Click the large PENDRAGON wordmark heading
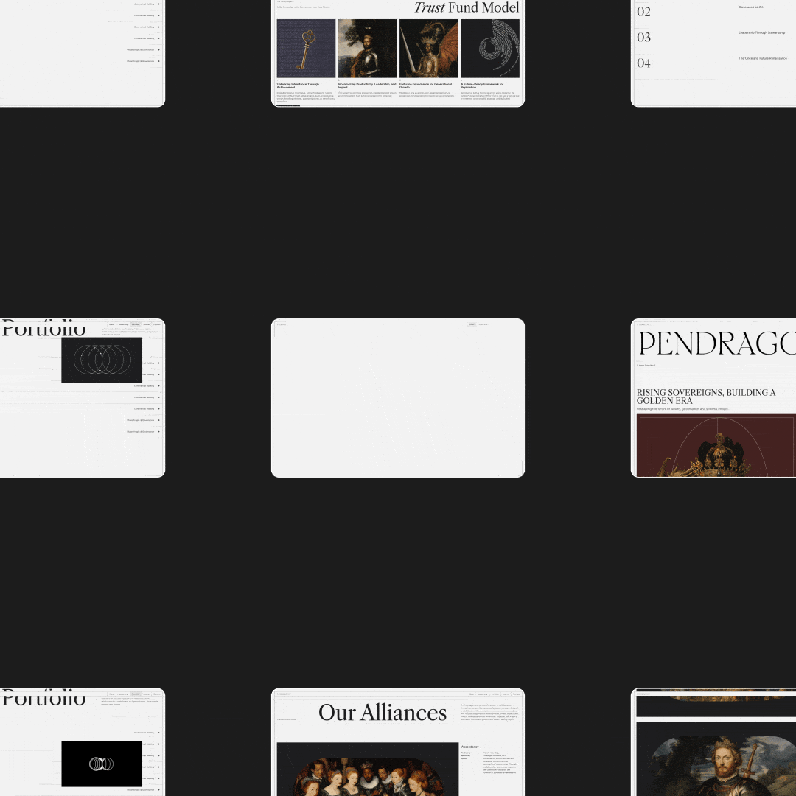Image resolution: width=796 pixels, height=796 pixels. coord(717,343)
